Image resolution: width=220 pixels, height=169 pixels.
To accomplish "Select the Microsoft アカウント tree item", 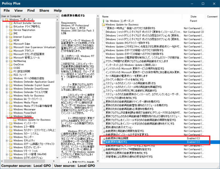I will pos(24,51).
